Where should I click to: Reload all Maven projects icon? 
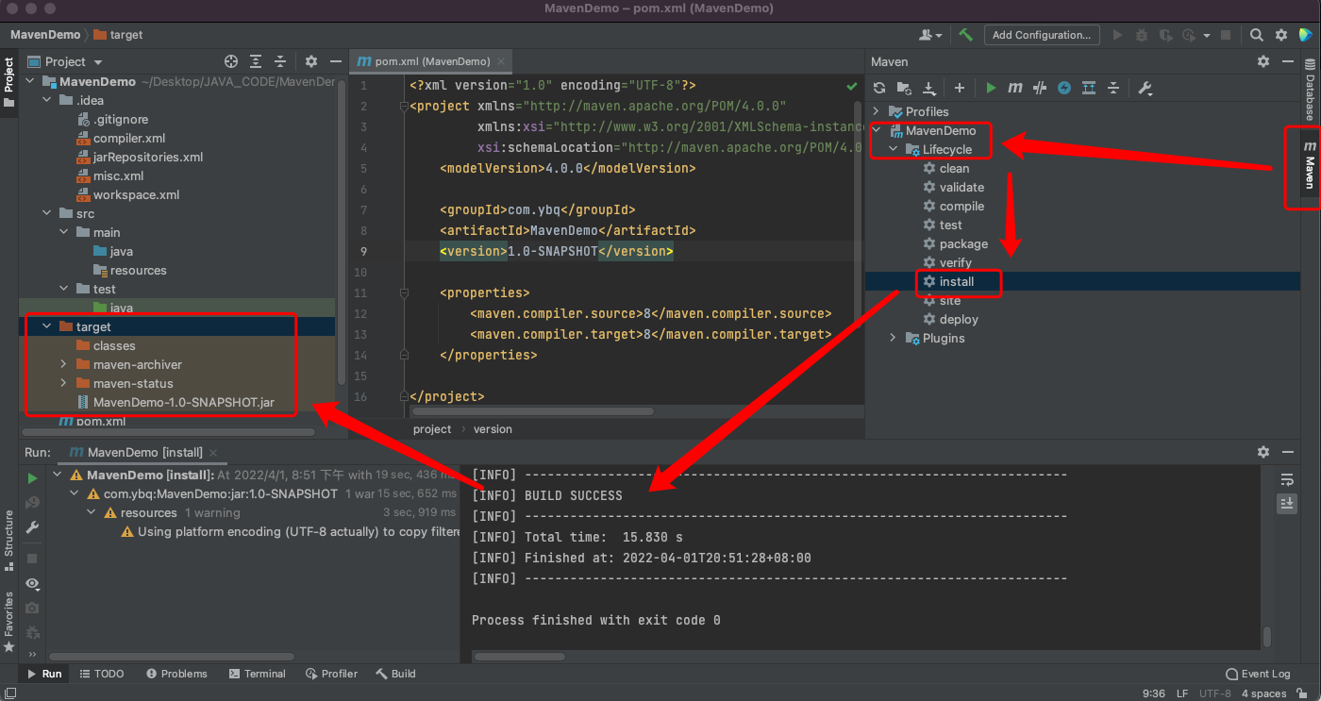(879, 88)
